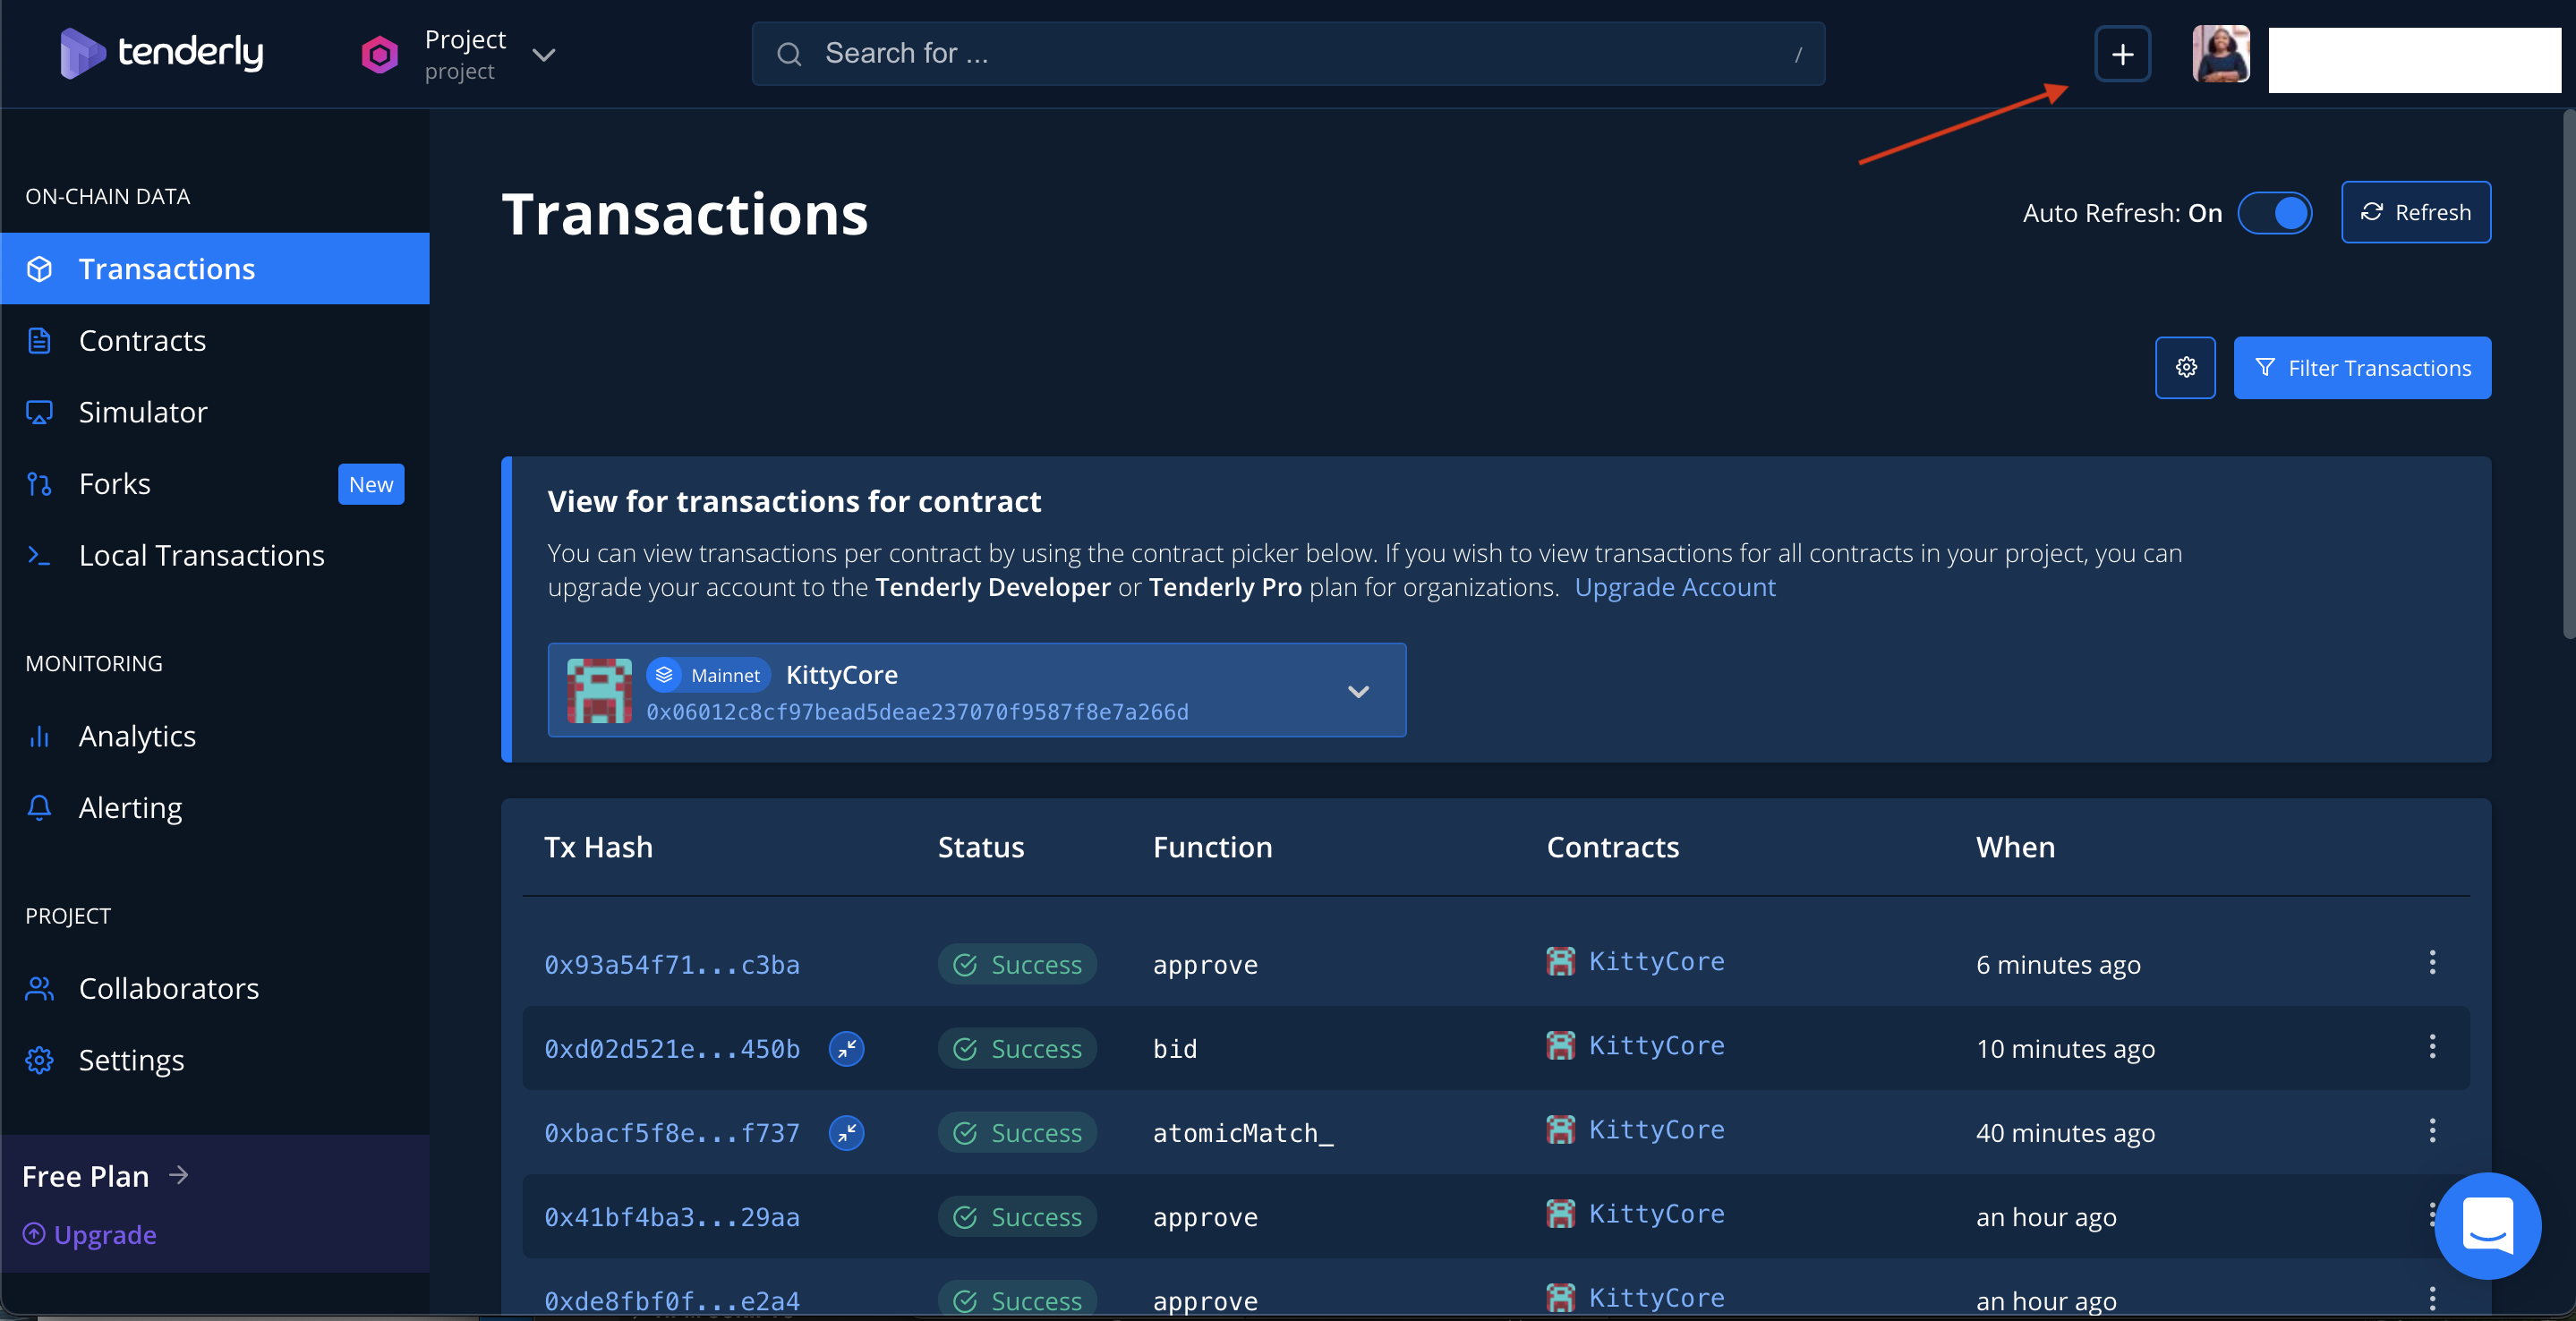2576x1321 pixels.
Task: Open Settings in the sidebar
Action: (215, 1060)
